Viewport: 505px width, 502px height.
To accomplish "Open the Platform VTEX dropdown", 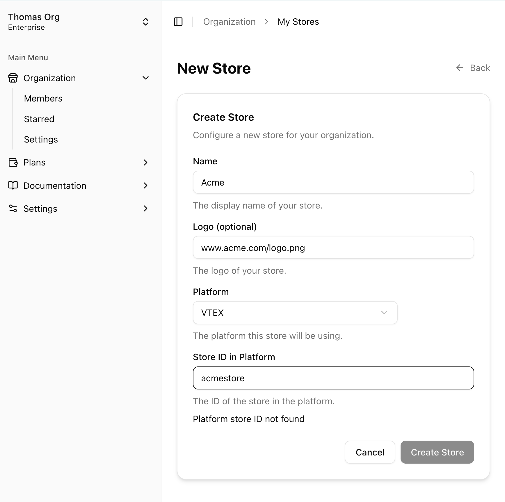I will (295, 313).
